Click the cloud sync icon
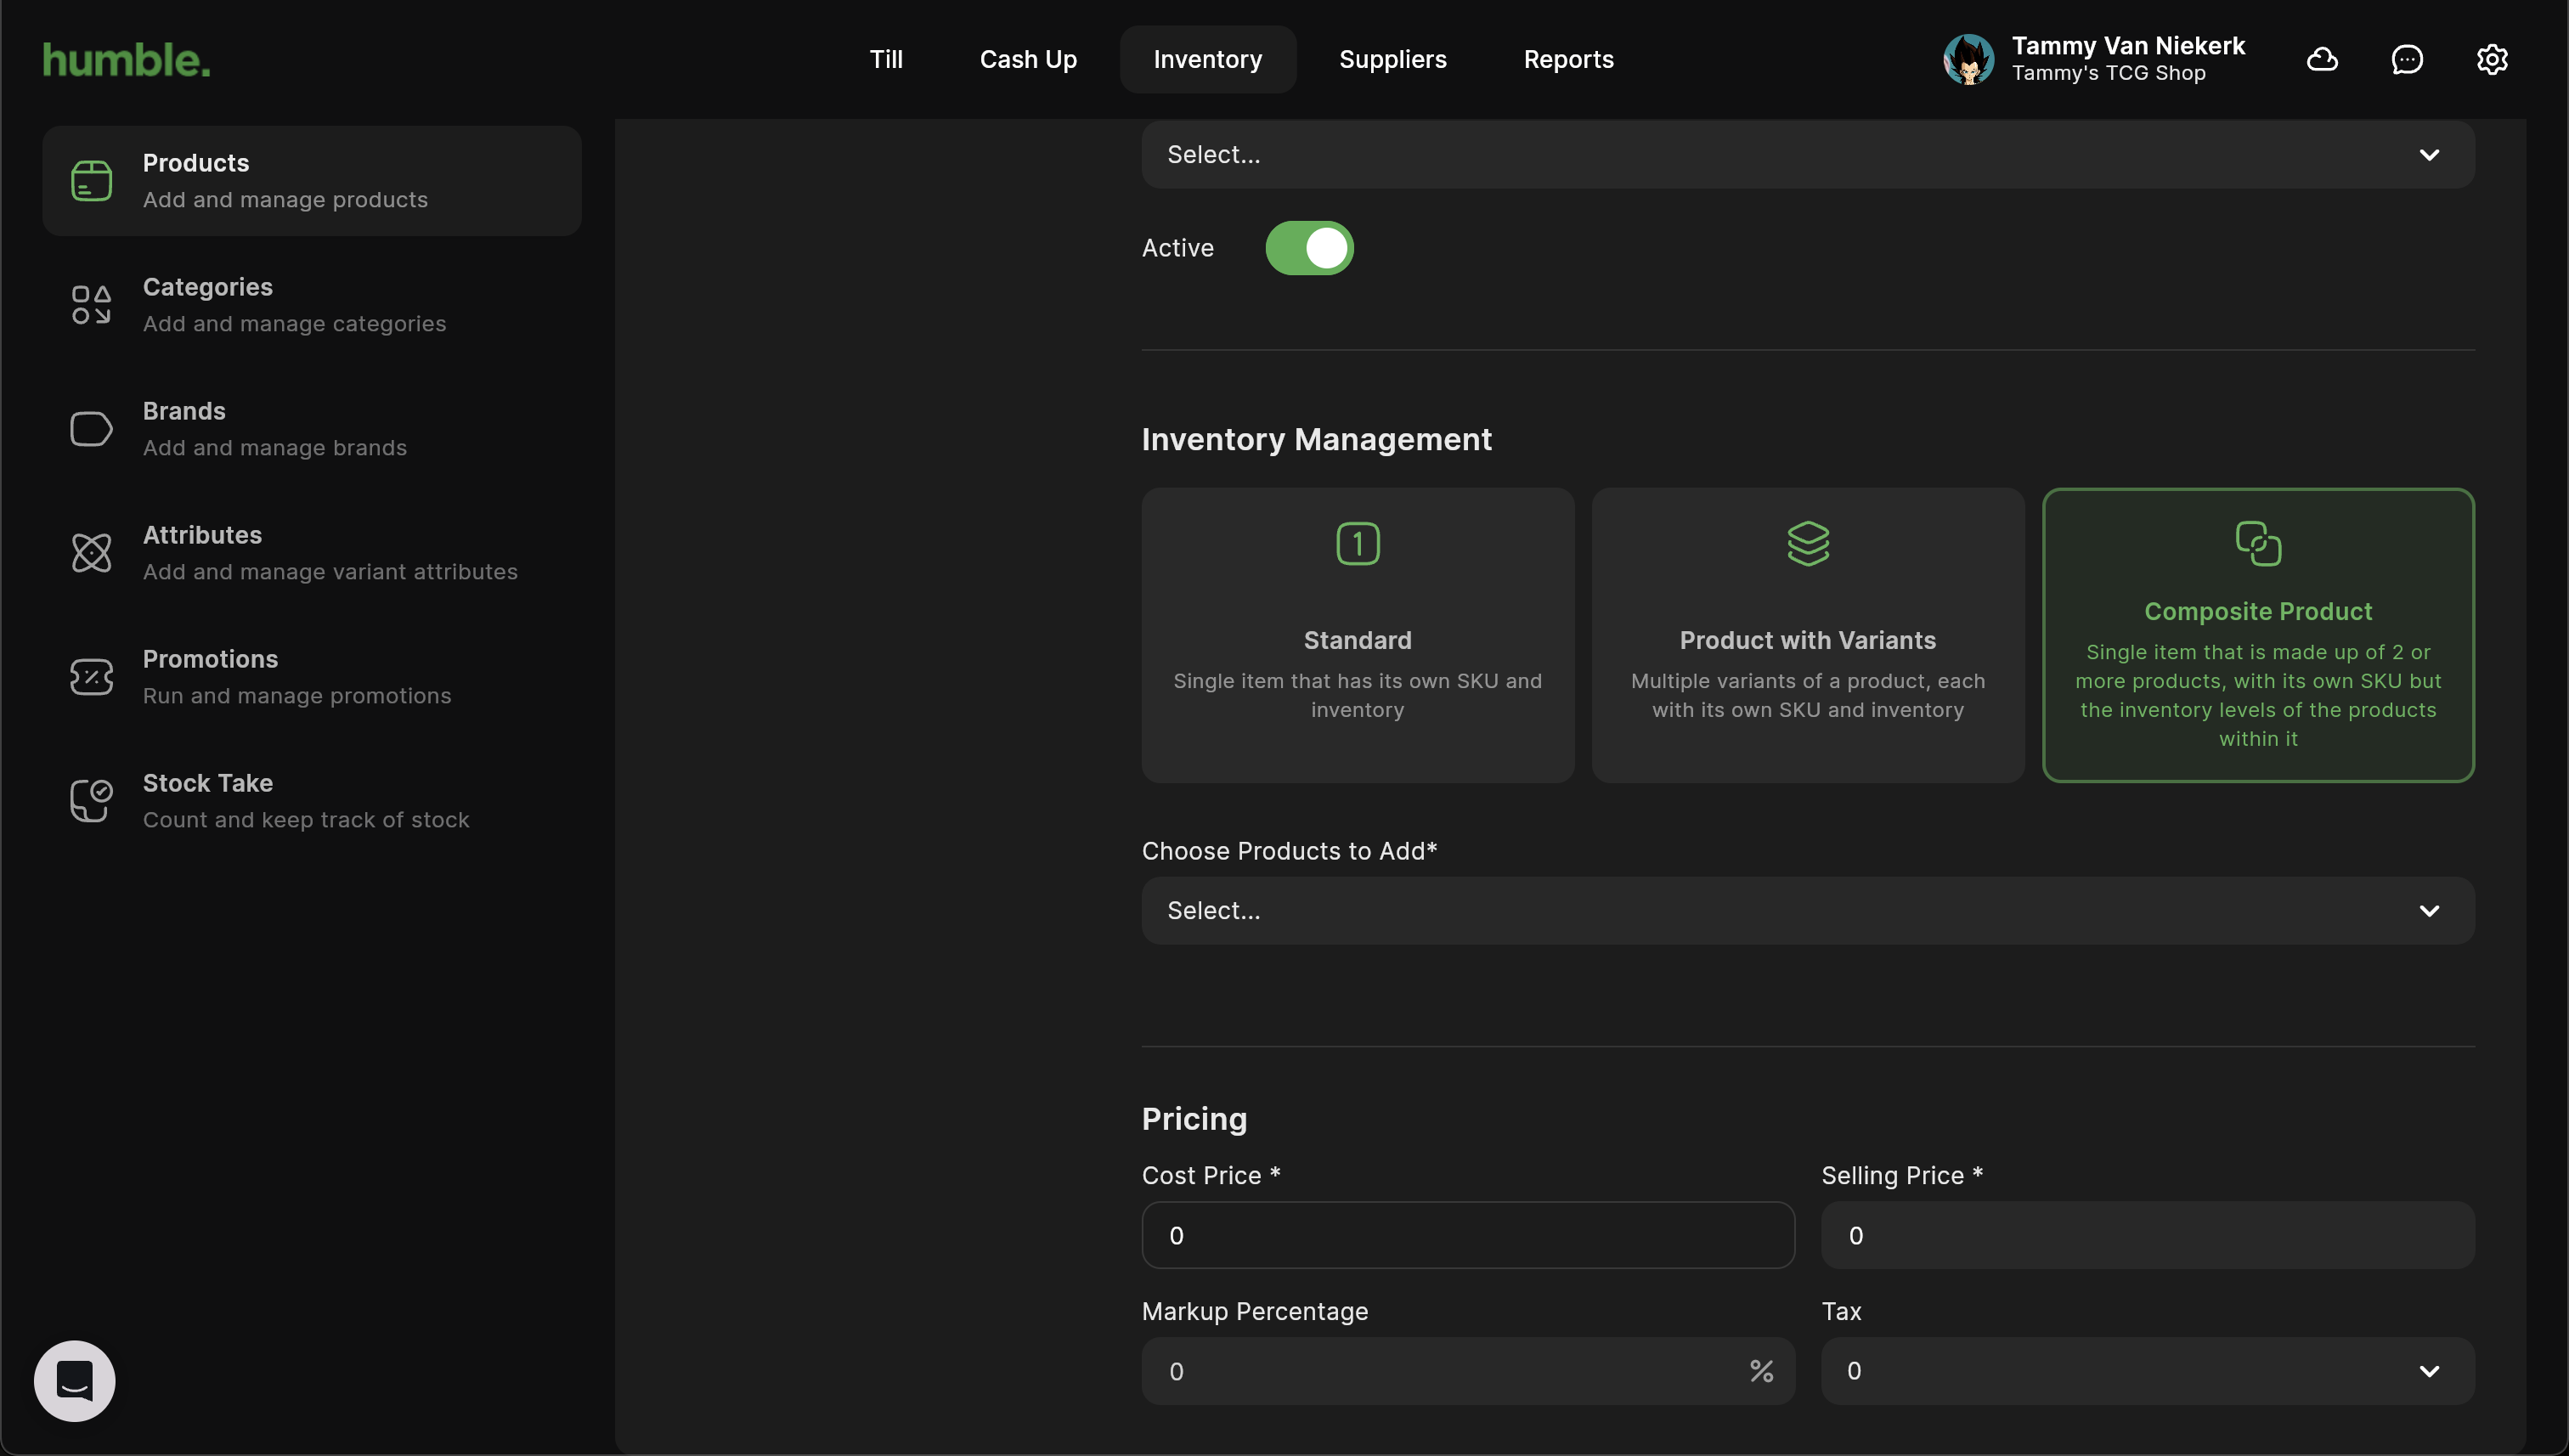The image size is (2569, 1456). 2322,60
